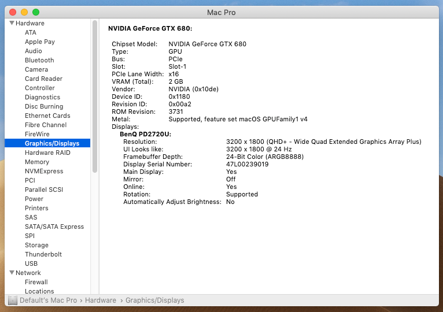Select Audio in Hardware list

click(34, 51)
